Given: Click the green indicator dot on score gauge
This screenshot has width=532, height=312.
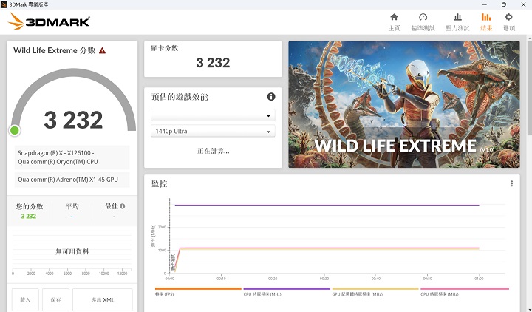Looking at the screenshot, I should (15, 130).
